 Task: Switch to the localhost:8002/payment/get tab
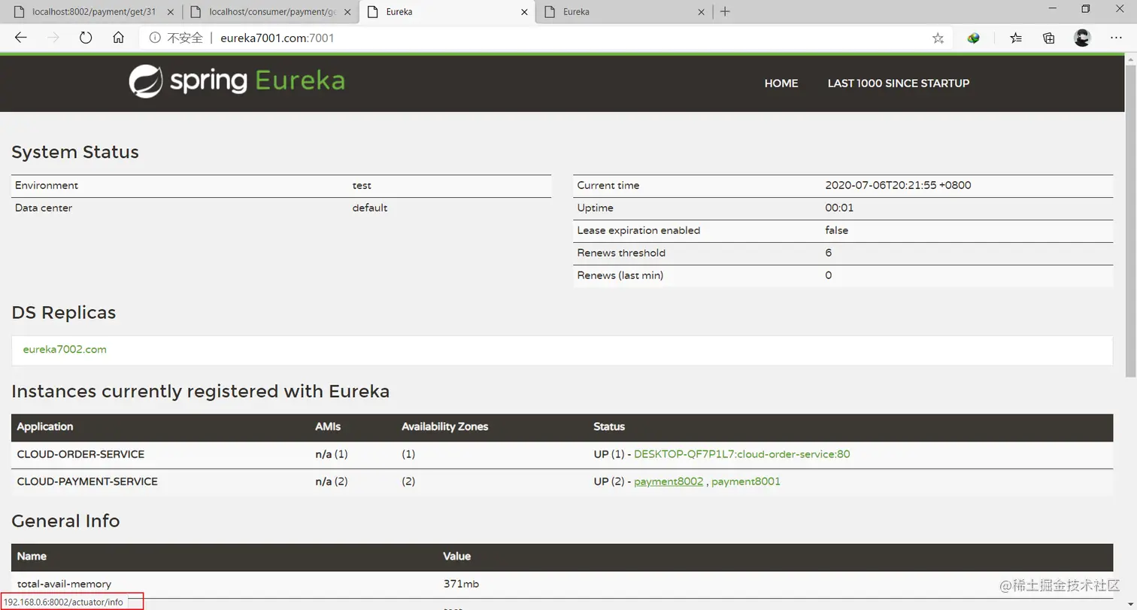click(94, 12)
